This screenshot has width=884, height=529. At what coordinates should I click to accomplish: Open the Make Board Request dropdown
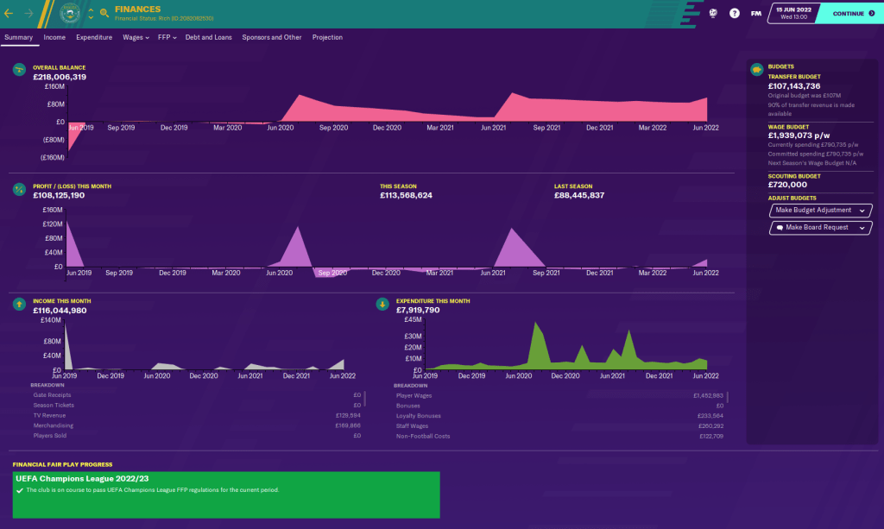click(x=820, y=228)
